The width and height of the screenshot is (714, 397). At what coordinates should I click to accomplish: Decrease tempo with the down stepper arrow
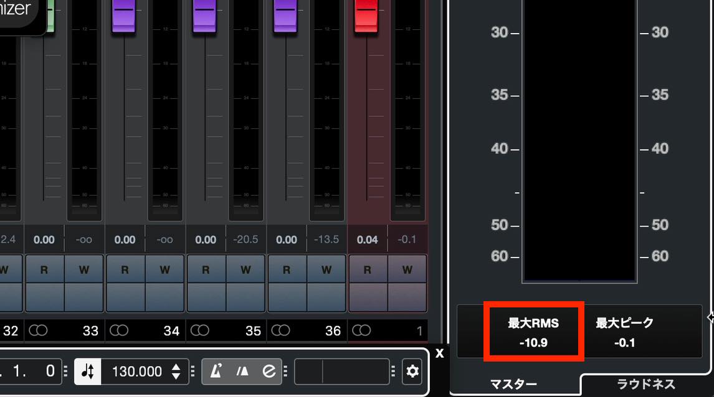[x=176, y=377]
